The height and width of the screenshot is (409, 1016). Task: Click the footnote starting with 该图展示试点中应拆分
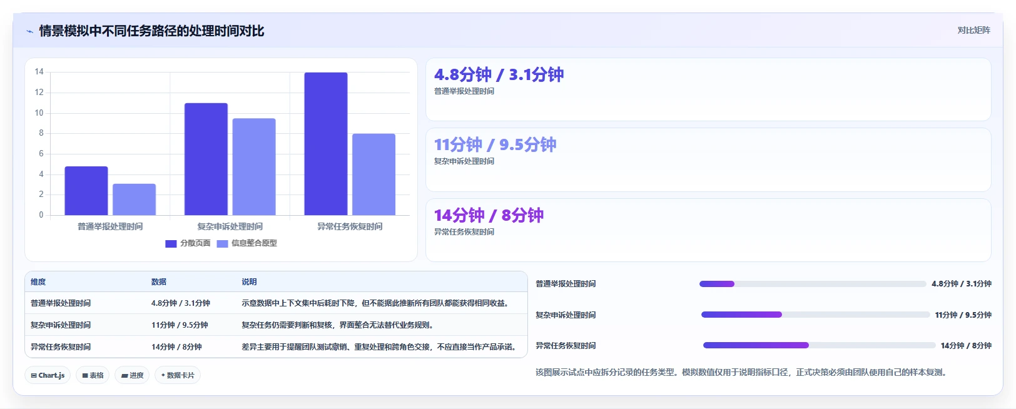pyautogui.click(x=743, y=373)
